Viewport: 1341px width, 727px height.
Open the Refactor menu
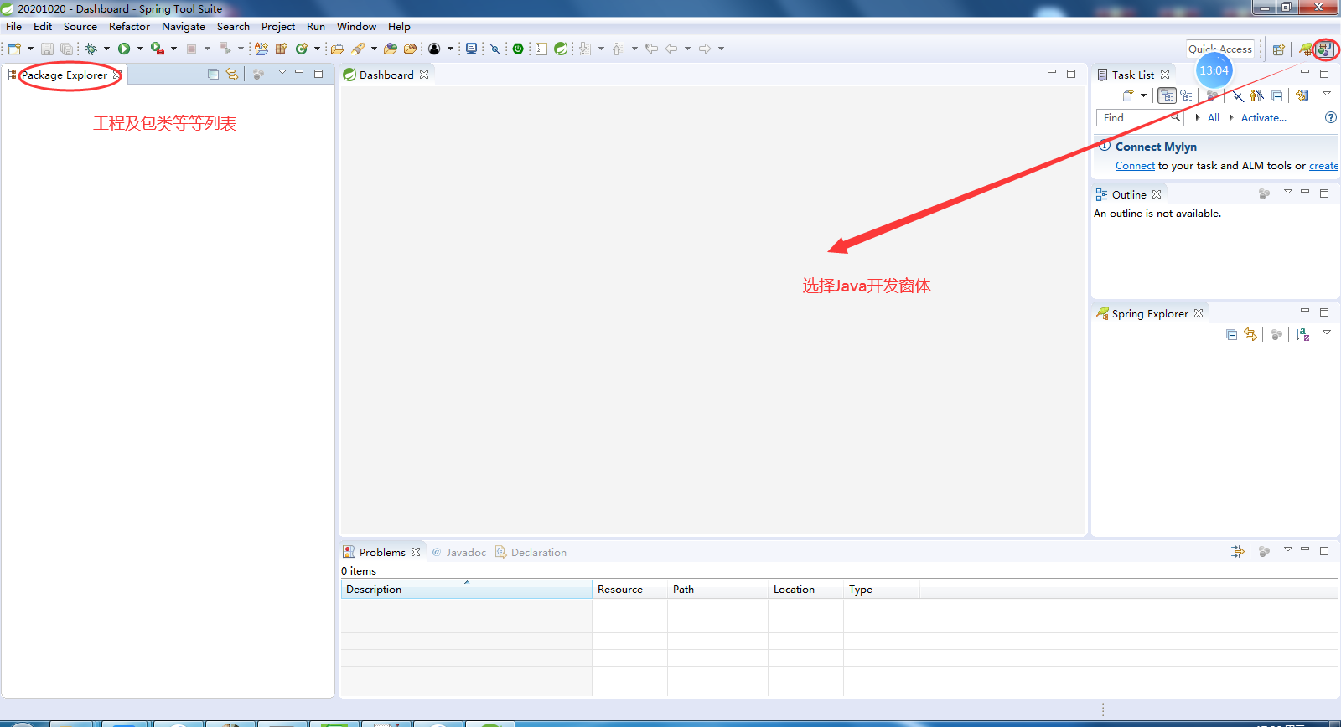pyautogui.click(x=129, y=27)
